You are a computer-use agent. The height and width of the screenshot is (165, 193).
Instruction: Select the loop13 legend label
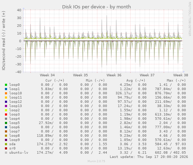(16, 106)
